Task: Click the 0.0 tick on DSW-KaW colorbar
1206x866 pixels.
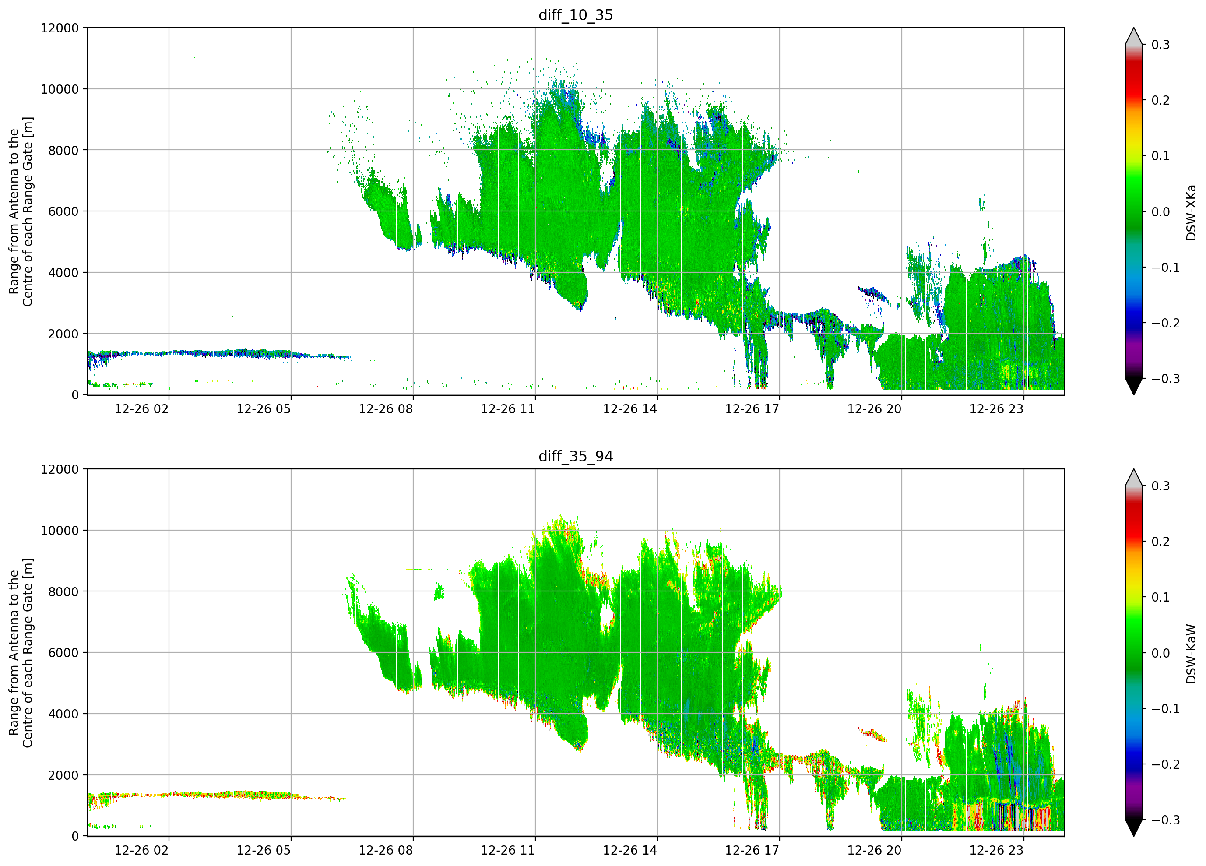Action: pyautogui.click(x=1161, y=653)
